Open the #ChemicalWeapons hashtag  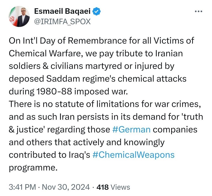[134, 155]
